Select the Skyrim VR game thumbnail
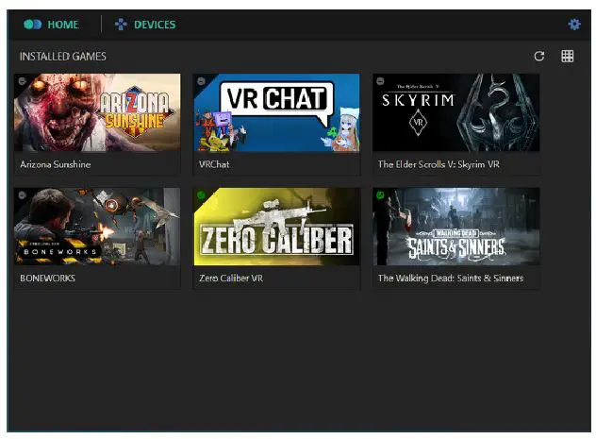 tap(456, 112)
